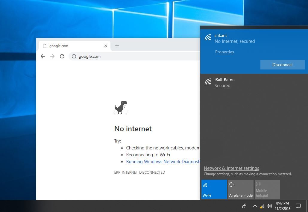Toggle the Mobile hotspot tile
Screen dimensions: 308x212
tap(267, 189)
